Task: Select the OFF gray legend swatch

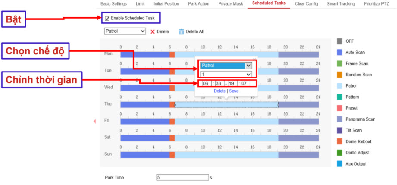Action: (340, 41)
